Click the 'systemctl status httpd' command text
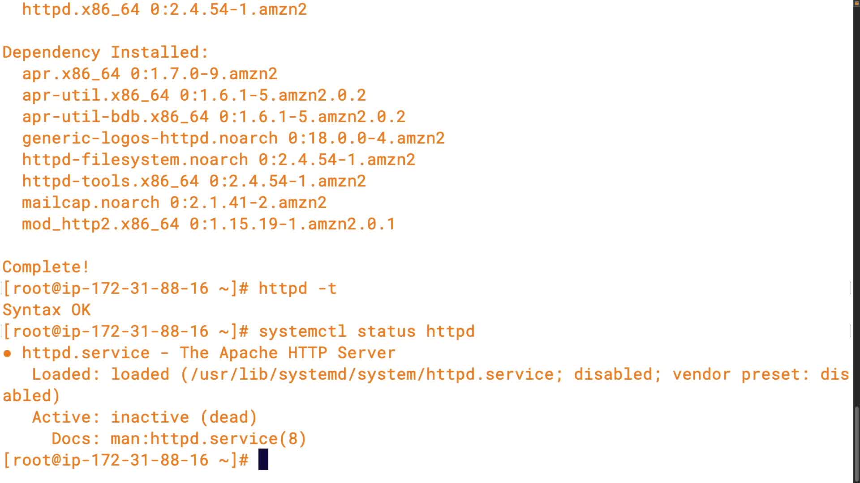 click(366, 331)
